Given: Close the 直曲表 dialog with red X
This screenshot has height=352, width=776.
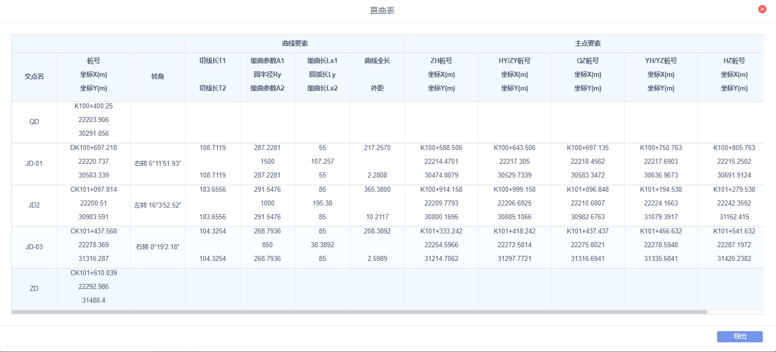Looking at the screenshot, I should pyautogui.click(x=762, y=9).
